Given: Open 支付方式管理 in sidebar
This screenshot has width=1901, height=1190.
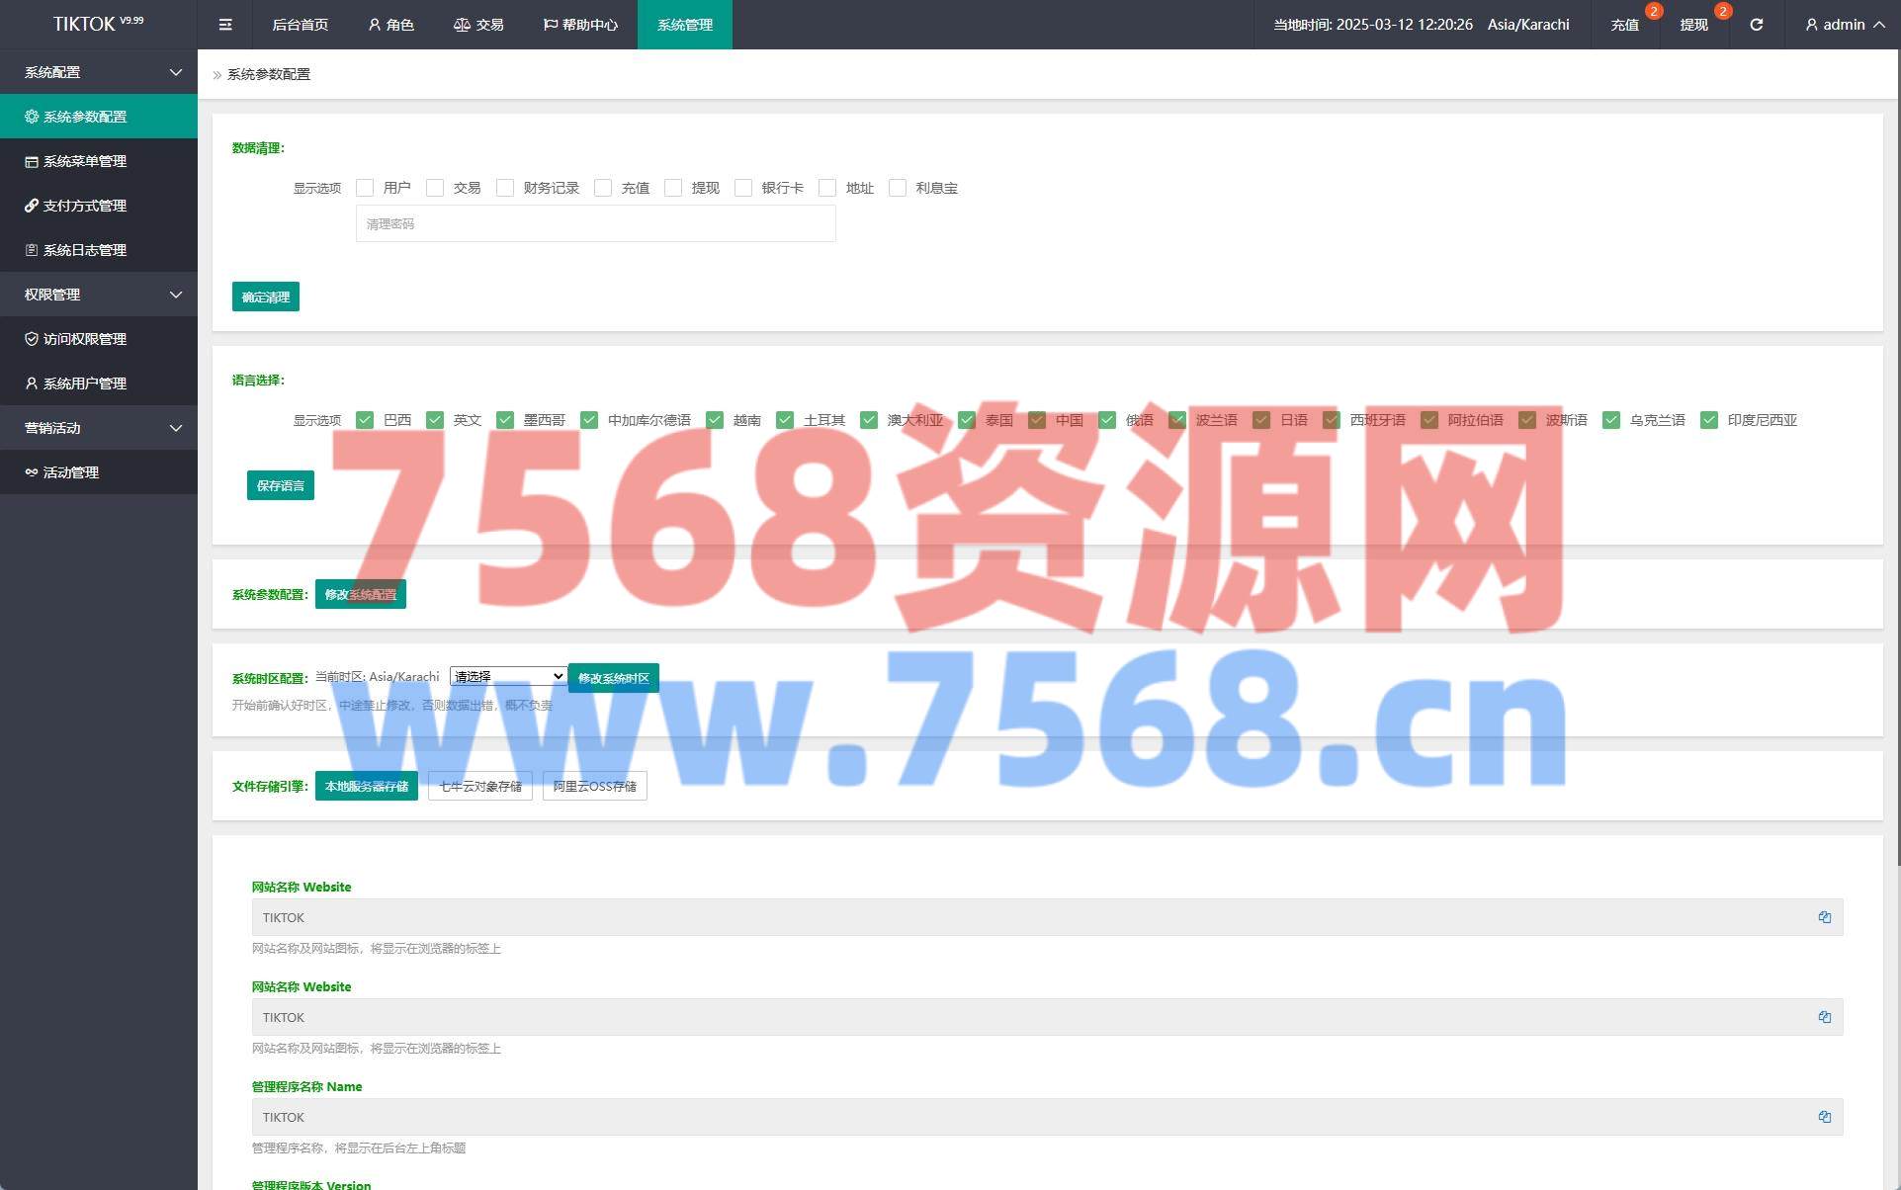Looking at the screenshot, I should click(x=85, y=206).
